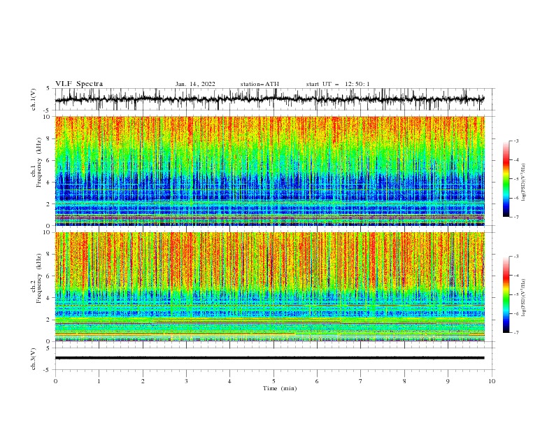Click the ch.1 voltage waveform trace
Screen dimensions: 554x428
269,99
